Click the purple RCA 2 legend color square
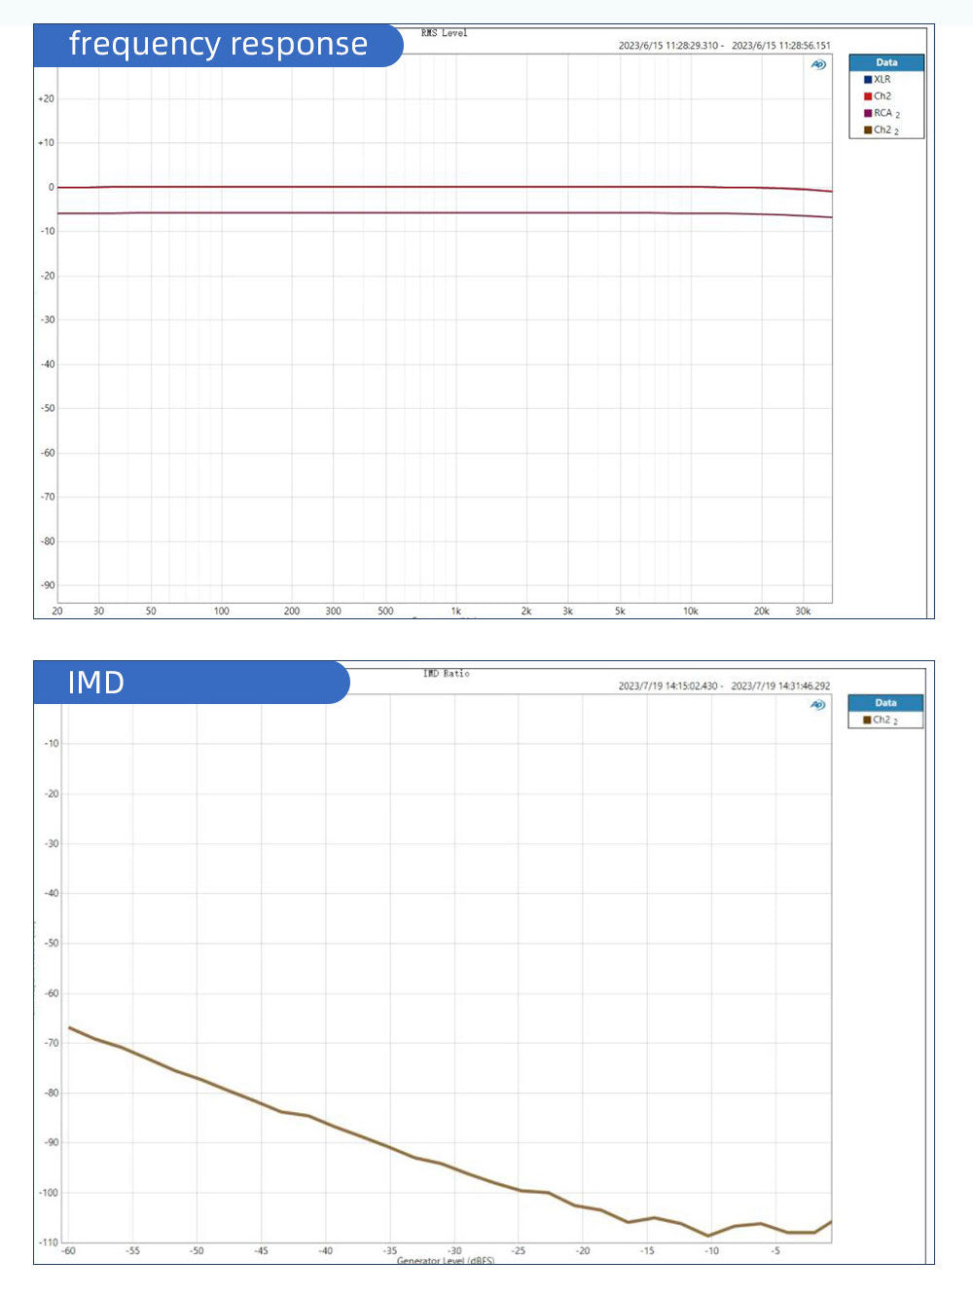 pos(867,113)
